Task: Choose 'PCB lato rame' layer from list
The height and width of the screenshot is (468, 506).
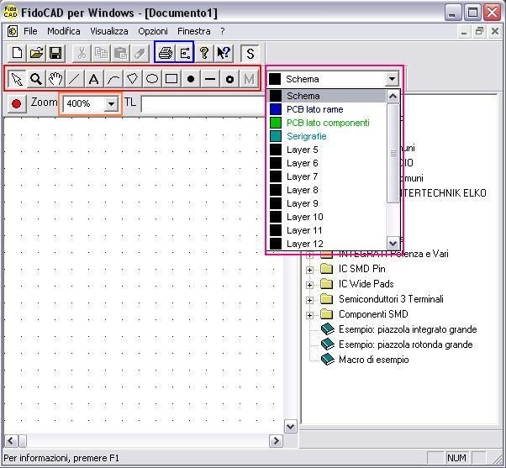Action: (x=314, y=109)
